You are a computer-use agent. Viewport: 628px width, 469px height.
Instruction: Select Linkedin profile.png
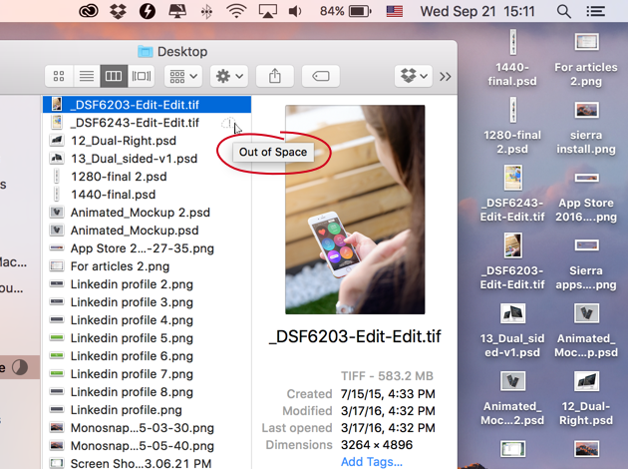click(147, 410)
